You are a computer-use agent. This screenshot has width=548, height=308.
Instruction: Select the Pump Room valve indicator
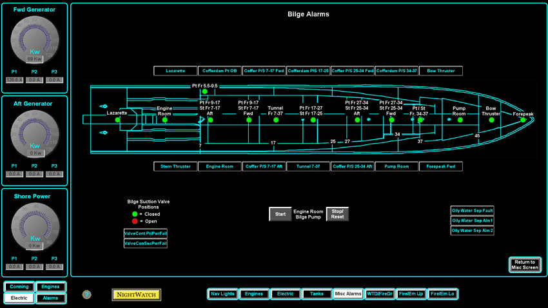(x=460, y=120)
